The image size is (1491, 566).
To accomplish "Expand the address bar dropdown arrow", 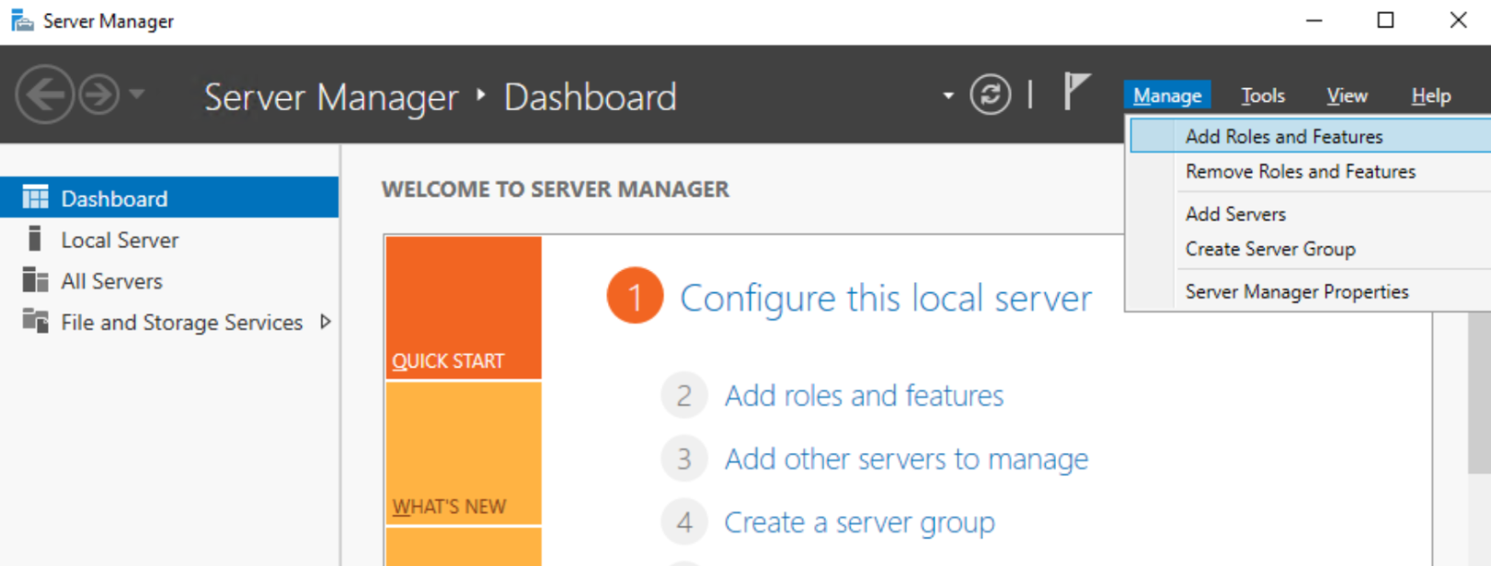I will point(948,96).
